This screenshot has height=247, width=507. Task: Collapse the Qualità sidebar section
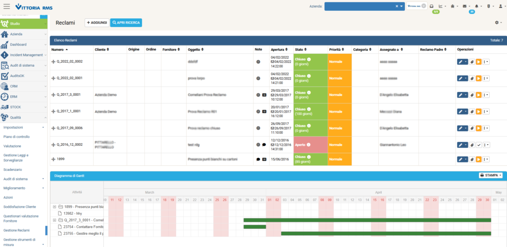point(24,118)
